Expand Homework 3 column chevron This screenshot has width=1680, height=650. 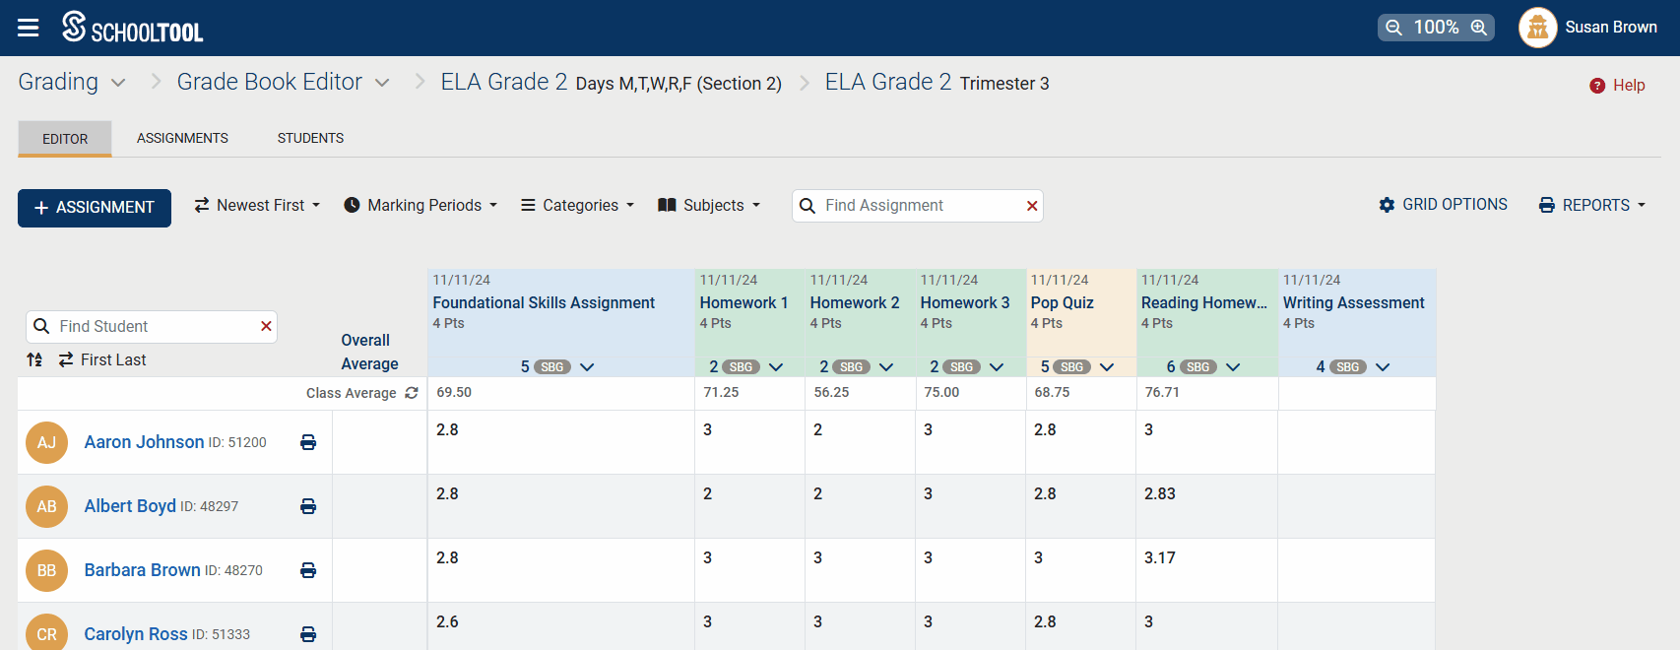tap(997, 367)
